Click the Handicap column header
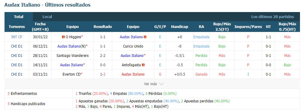The image size is (303, 112). click(x=179, y=27)
